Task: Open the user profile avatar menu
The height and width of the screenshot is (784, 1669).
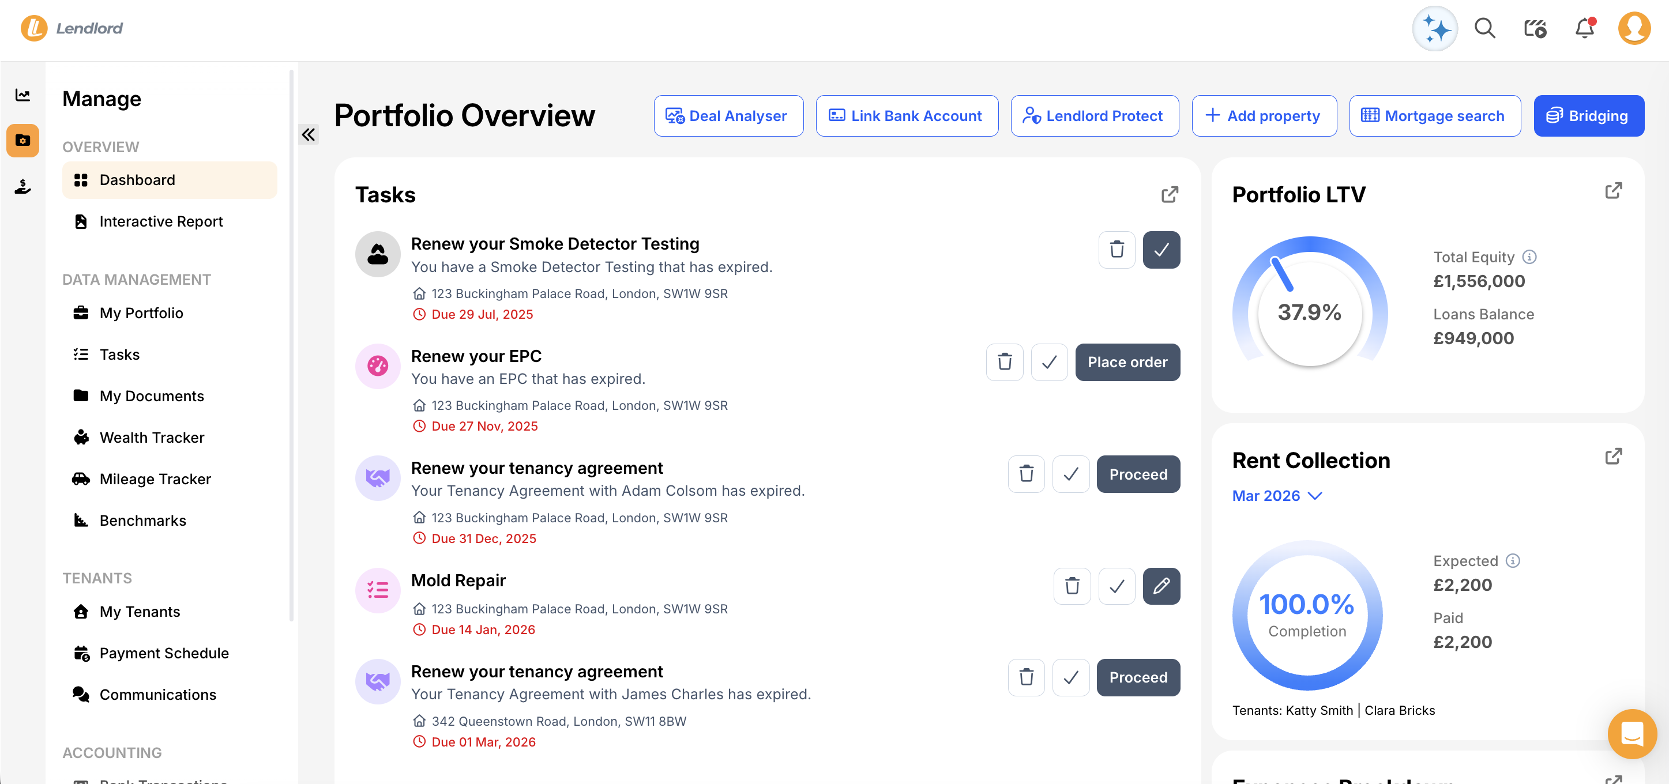Action: click(x=1633, y=28)
